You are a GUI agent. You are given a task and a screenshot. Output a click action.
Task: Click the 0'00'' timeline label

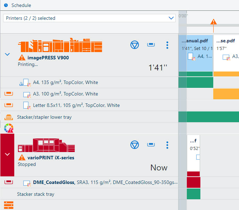tap(183, 16)
